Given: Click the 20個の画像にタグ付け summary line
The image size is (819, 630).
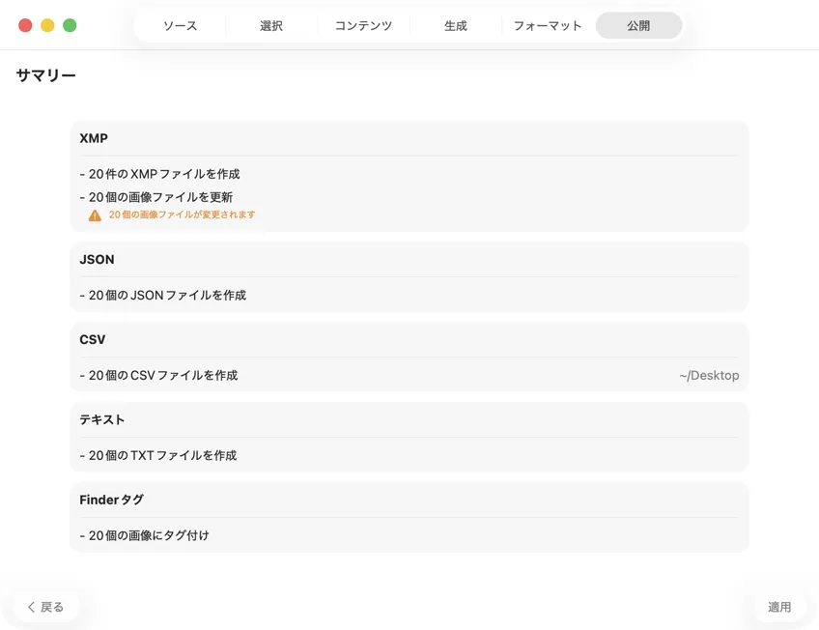Looking at the screenshot, I should click(144, 535).
